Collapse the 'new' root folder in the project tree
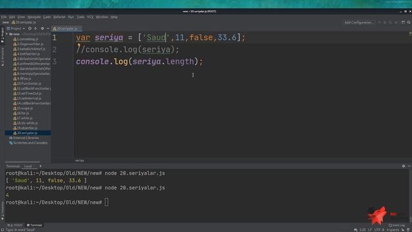The height and width of the screenshot is (232, 412). pyautogui.click(x=7, y=34)
